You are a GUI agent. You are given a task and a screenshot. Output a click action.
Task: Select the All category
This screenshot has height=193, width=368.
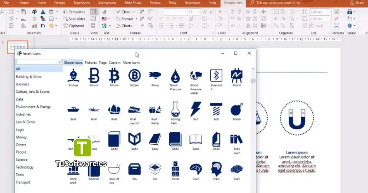pyautogui.click(x=39, y=69)
